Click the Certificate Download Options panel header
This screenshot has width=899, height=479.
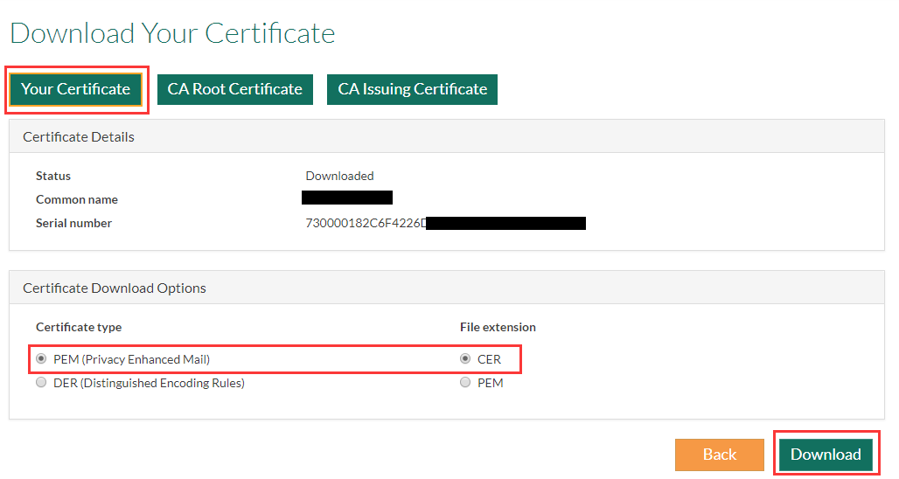(x=115, y=288)
